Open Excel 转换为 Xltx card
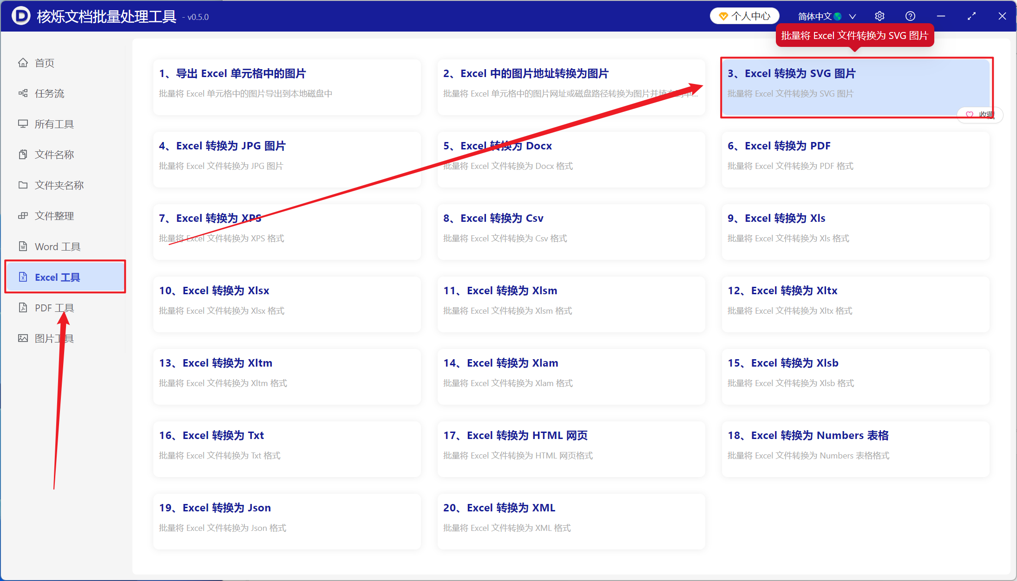 [x=856, y=304]
